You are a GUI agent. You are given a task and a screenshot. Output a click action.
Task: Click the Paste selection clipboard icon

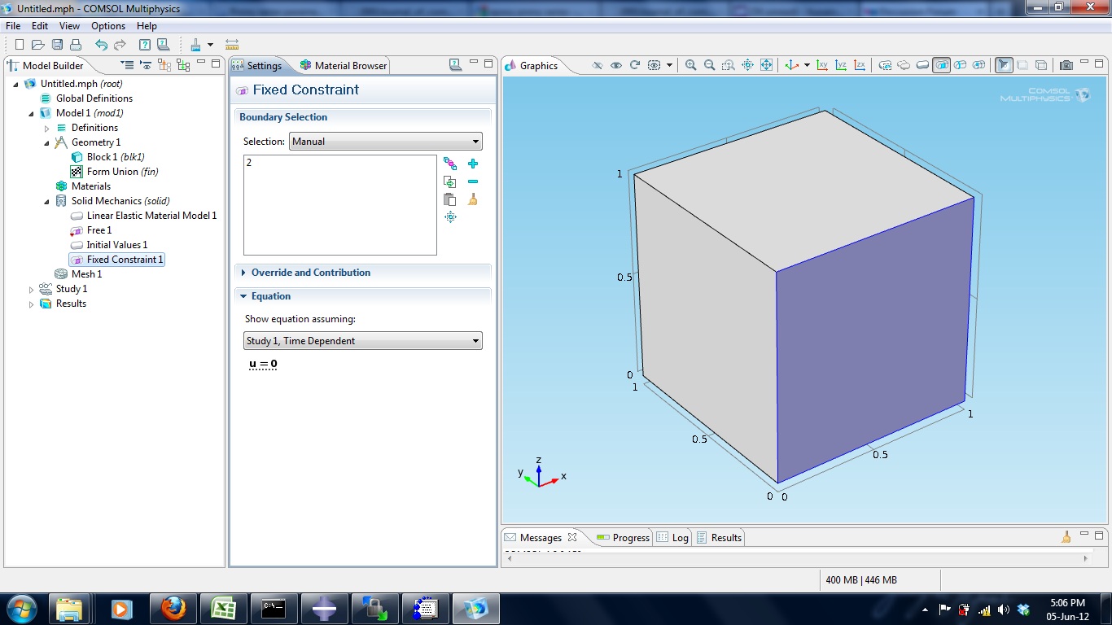(450, 199)
